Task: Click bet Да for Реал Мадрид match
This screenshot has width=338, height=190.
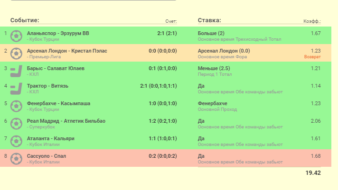Action: [201, 121]
